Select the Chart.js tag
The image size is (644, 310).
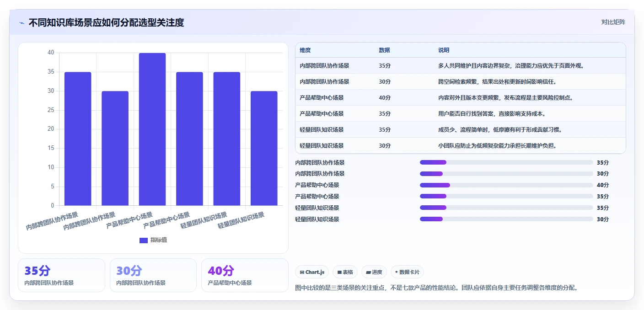tap(312, 272)
